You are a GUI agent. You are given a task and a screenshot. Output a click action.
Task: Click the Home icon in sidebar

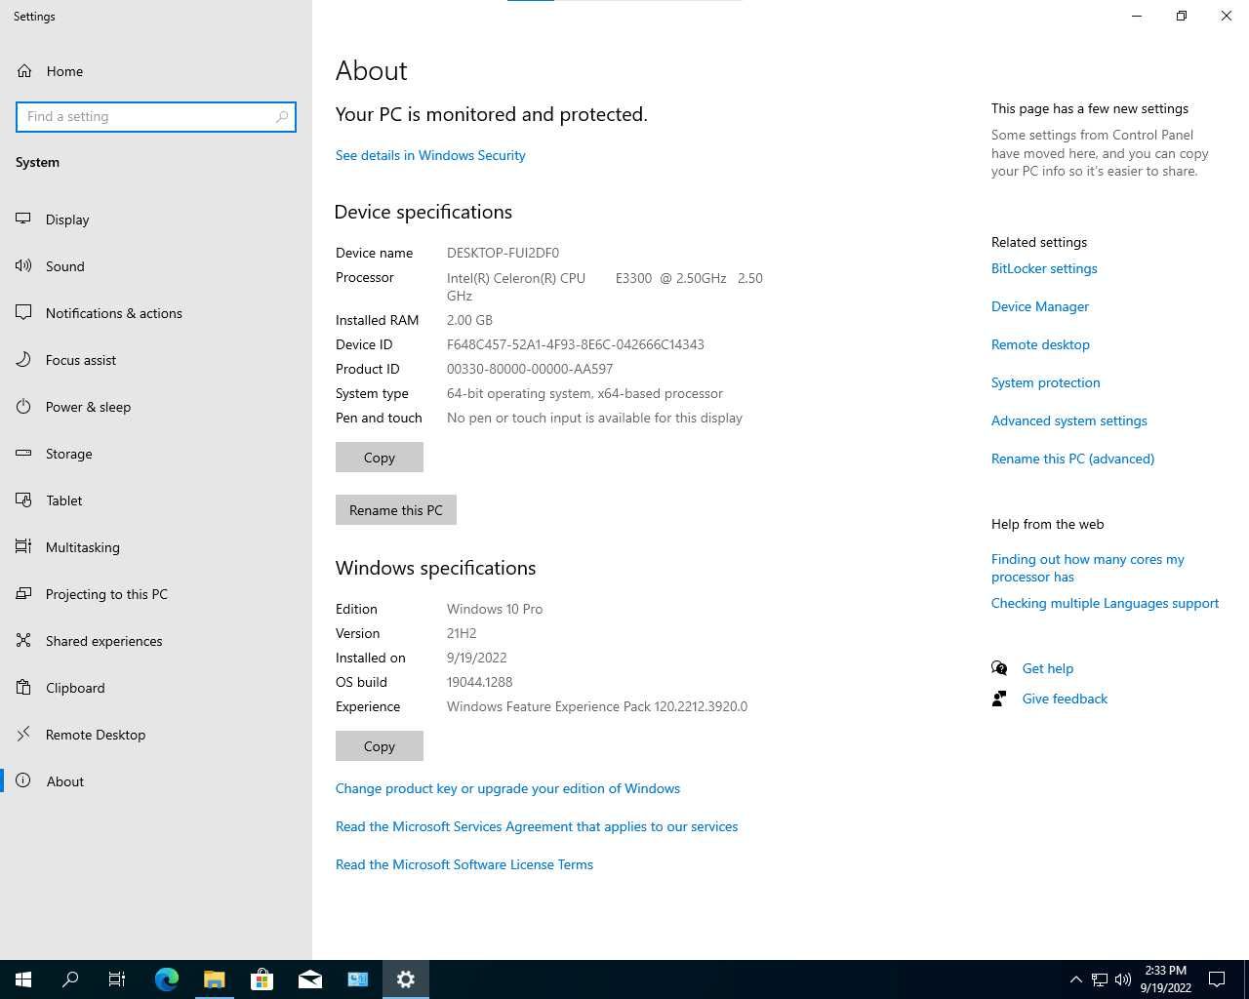24,71
